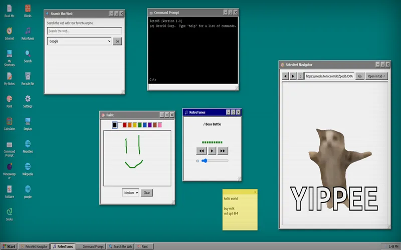401x250 pixels.
Task: Open the Display desktop icon
Action: (x=28, y=124)
